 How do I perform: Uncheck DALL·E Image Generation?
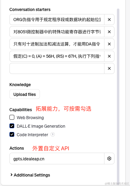[x=12, y=126]
